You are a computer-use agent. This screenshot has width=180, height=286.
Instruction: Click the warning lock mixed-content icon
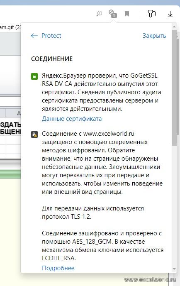(34, 134)
